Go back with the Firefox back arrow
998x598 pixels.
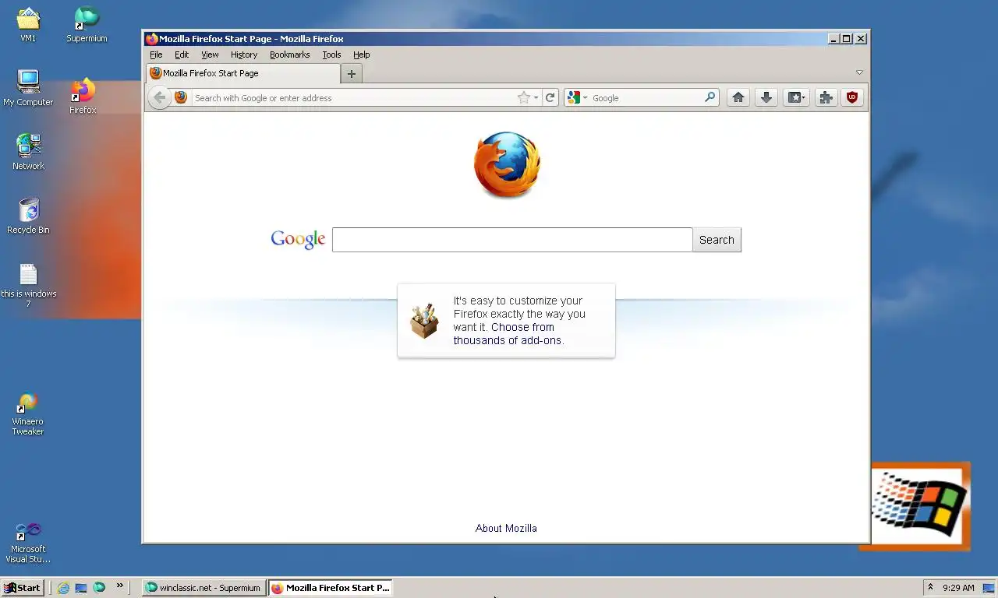(159, 97)
